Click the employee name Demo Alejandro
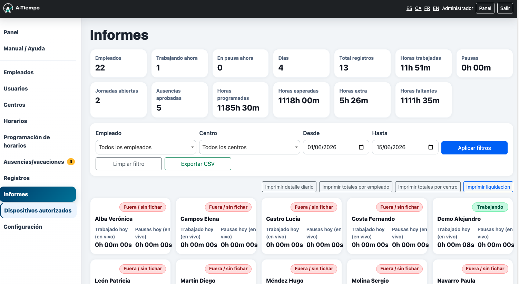The image size is (519, 284). [459, 219]
